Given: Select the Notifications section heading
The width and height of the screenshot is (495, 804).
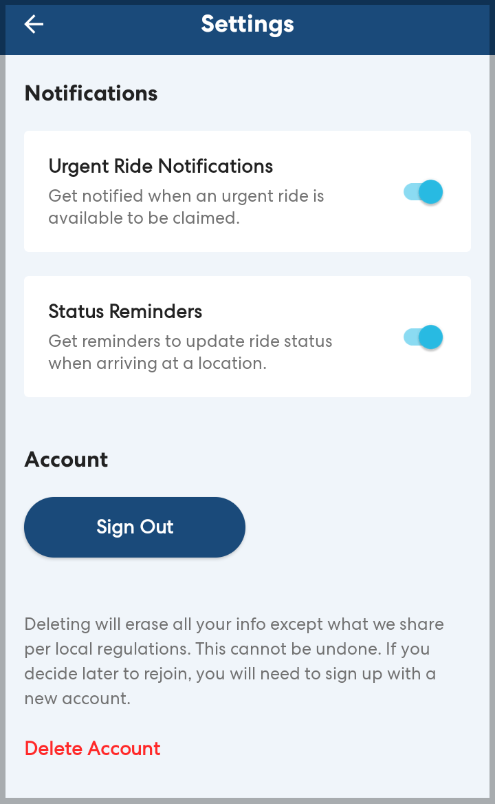Looking at the screenshot, I should (91, 94).
